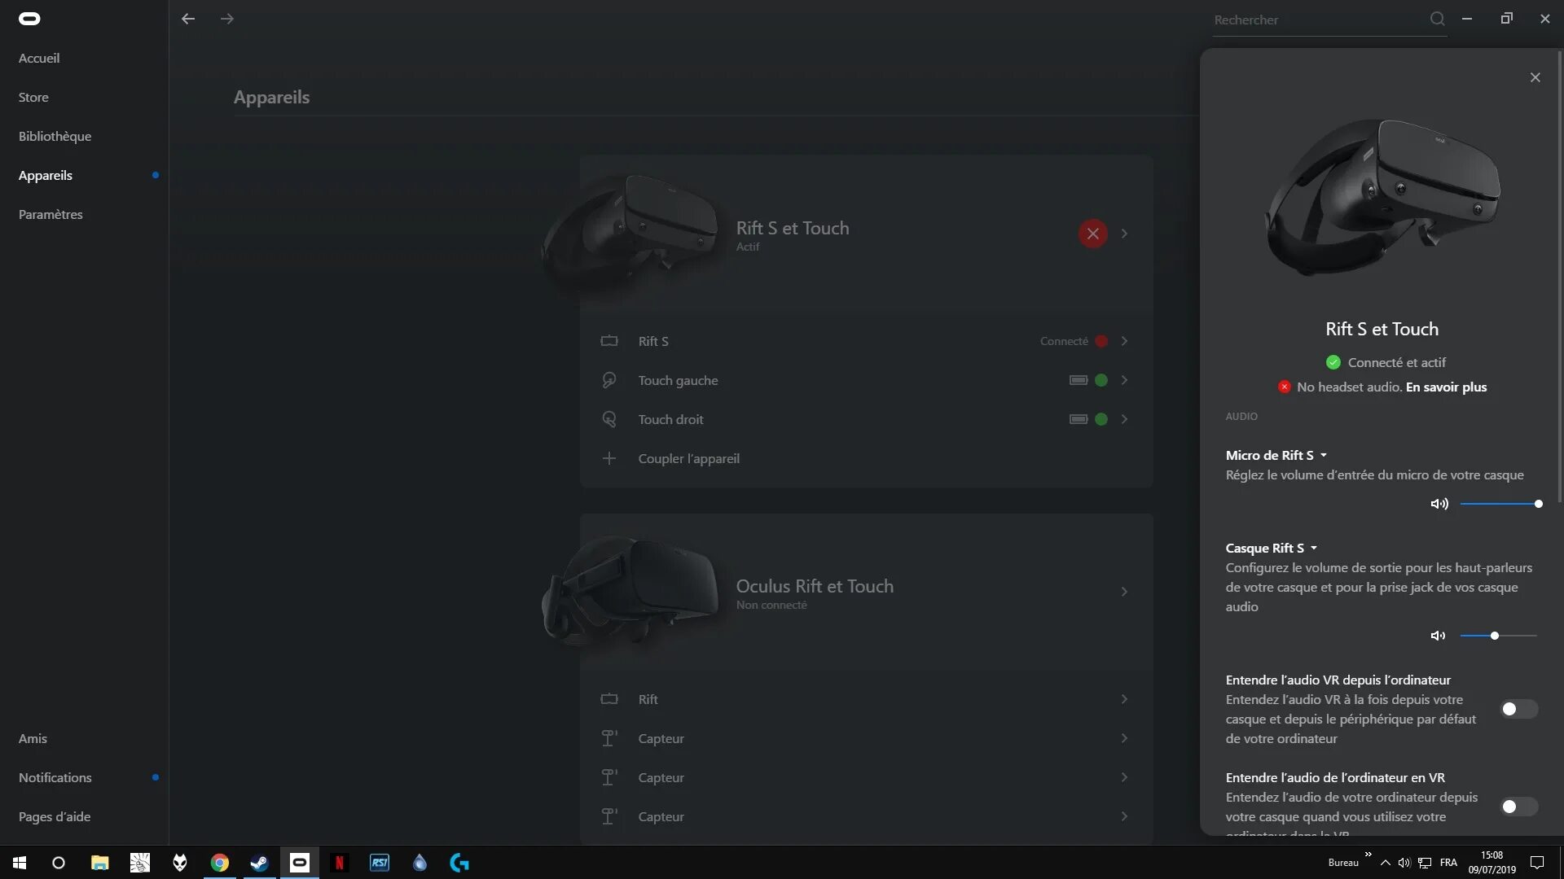Click the plus icon for Coupler l'appareil
This screenshot has height=879, width=1564.
[609, 458]
